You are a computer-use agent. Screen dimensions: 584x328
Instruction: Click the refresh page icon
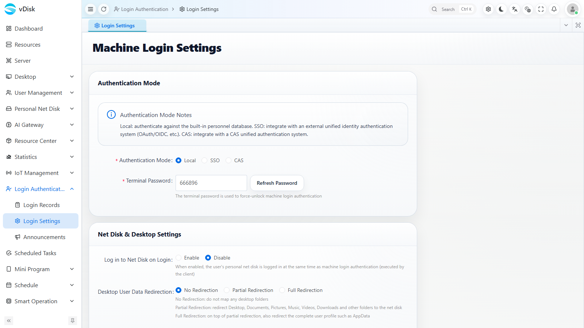pos(104,9)
